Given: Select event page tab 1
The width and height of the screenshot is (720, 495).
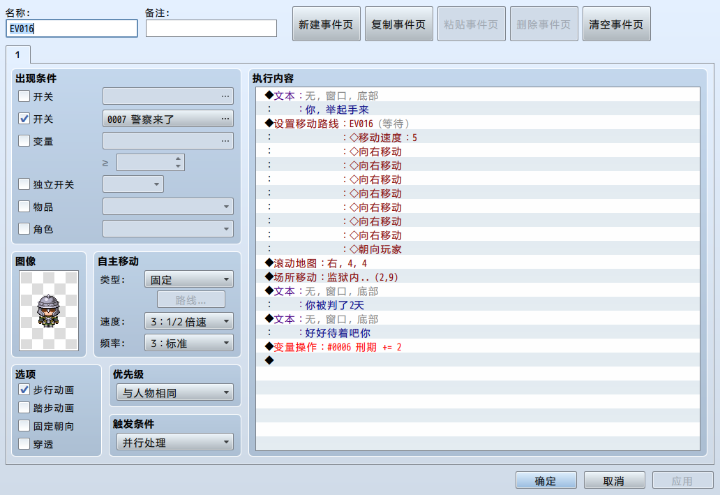Looking at the screenshot, I should 18,54.
